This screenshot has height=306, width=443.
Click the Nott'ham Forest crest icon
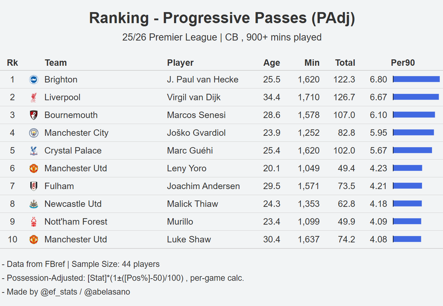[x=34, y=221]
